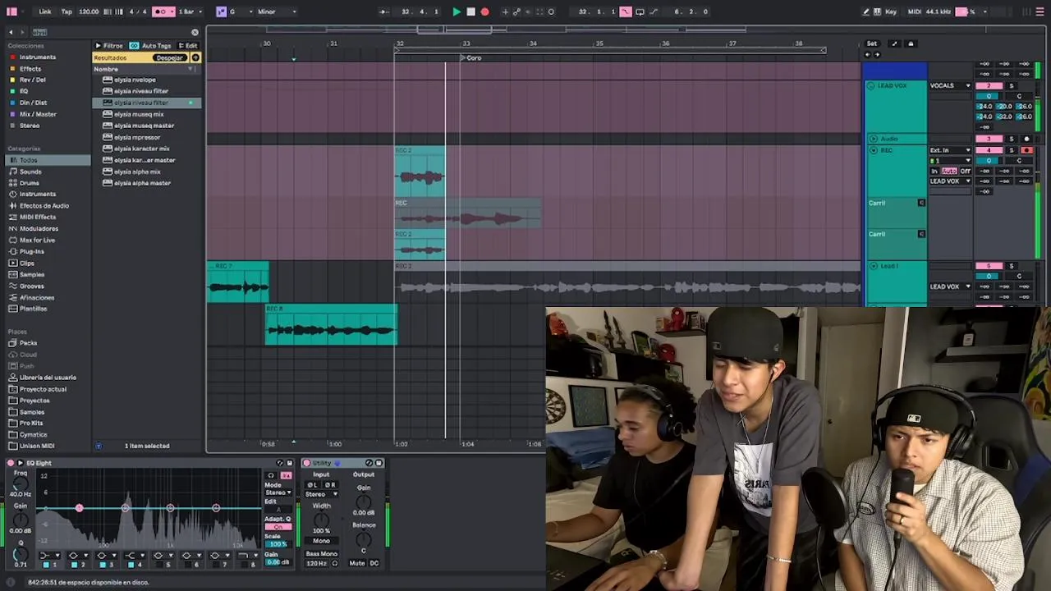Toggle the purple scale mode icon

pyautogui.click(x=221, y=11)
